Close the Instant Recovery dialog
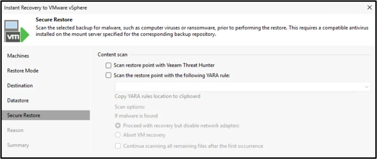 [x=369, y=7]
